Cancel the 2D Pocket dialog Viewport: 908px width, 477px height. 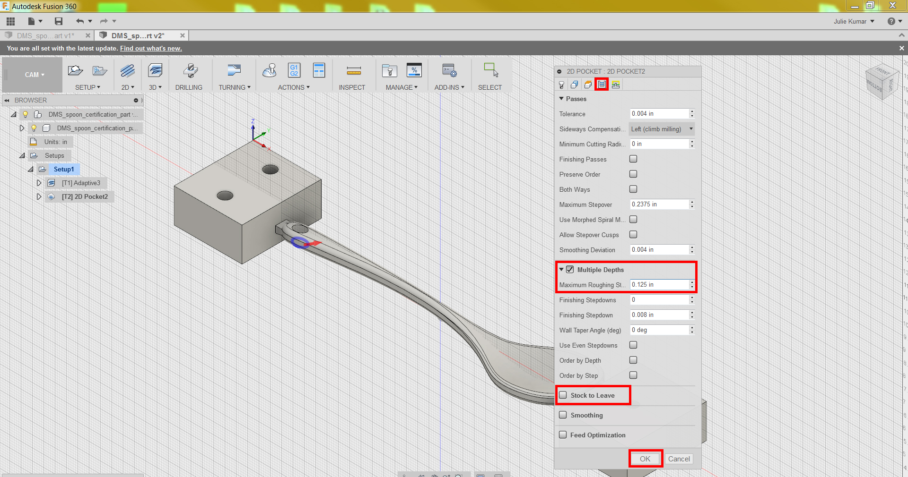click(x=679, y=459)
